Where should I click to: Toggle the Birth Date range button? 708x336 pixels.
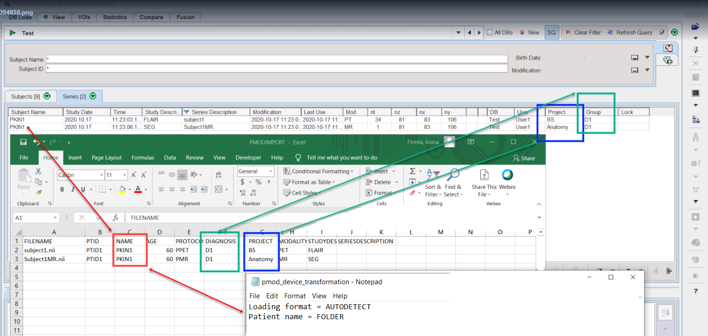pos(635,58)
